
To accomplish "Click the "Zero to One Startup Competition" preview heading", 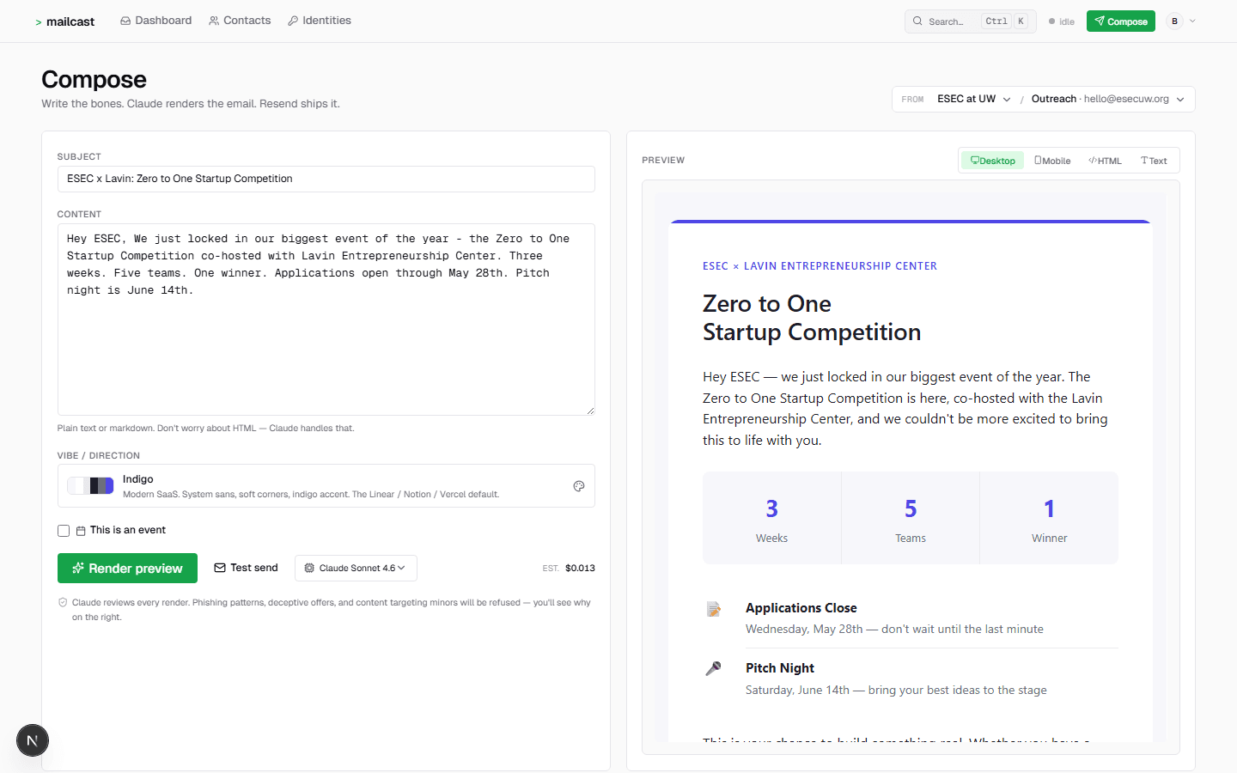I will (x=812, y=318).
